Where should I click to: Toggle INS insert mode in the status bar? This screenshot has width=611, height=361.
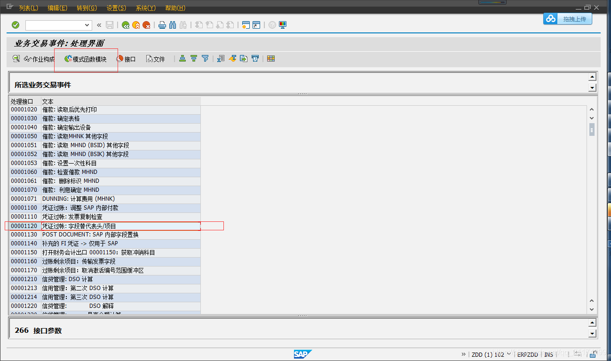pos(548,354)
